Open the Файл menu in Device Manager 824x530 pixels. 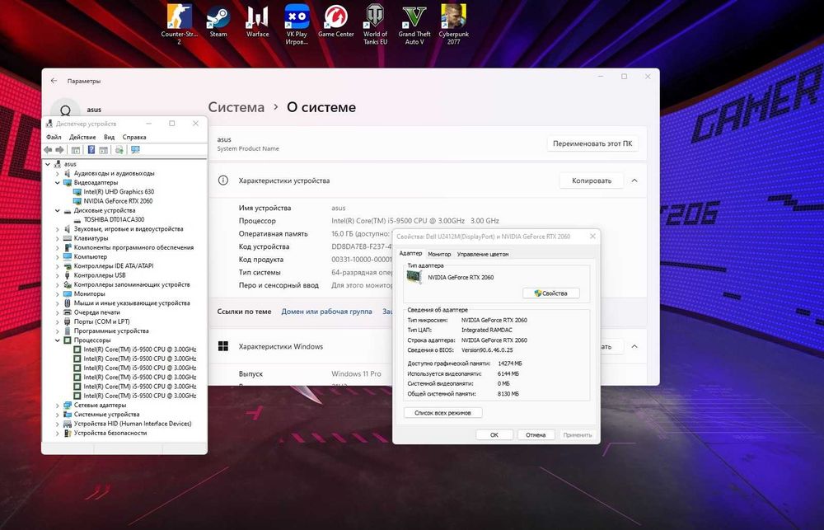click(x=54, y=137)
